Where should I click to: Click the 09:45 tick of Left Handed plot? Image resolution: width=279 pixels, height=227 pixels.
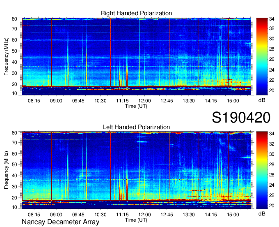[x=78, y=215]
